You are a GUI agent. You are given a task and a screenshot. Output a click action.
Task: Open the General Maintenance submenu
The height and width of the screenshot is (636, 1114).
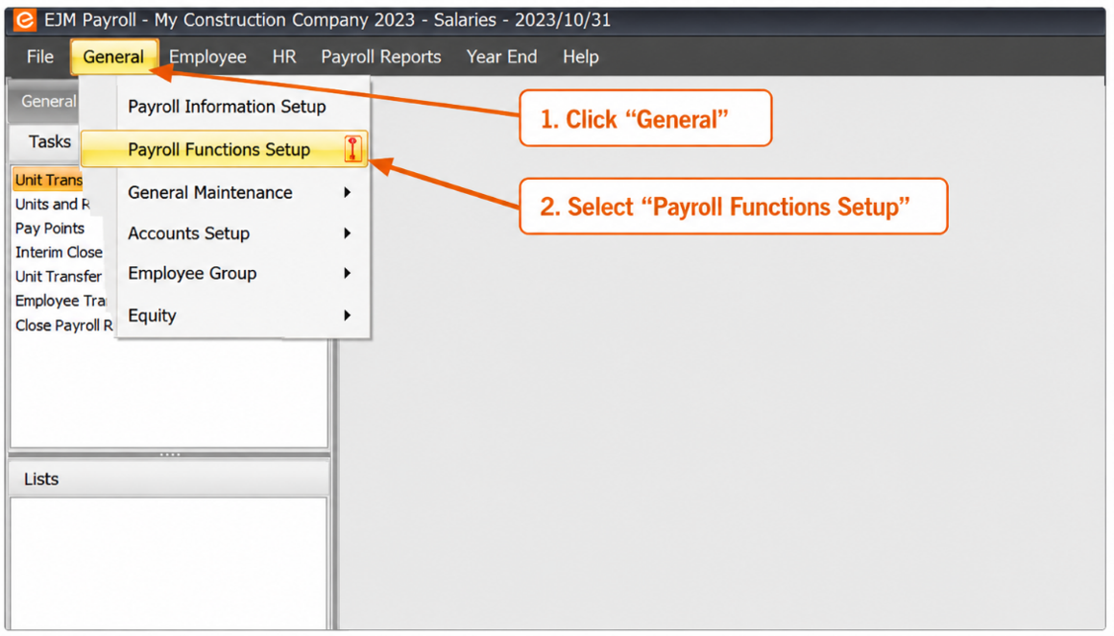click(x=226, y=192)
